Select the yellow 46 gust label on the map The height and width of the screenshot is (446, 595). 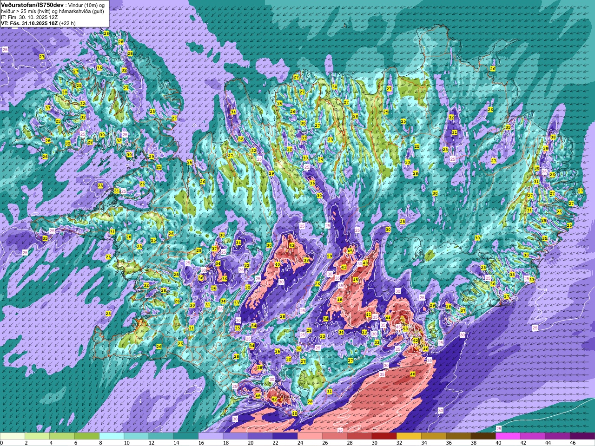(425, 349)
